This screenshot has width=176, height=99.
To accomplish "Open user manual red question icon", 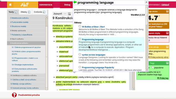I will point(14,95).
